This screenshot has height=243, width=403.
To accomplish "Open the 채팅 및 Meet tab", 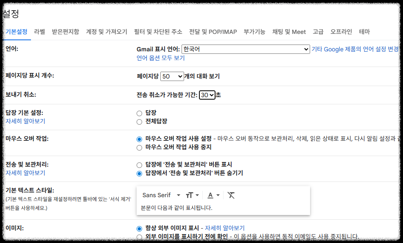I will (289, 32).
